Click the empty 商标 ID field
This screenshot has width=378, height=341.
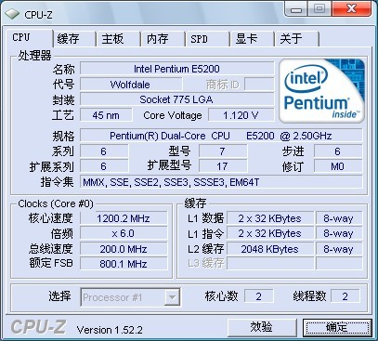click(259, 85)
